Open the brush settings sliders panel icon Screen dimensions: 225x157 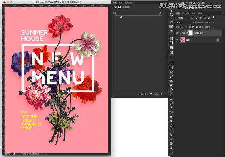click(x=171, y=15)
